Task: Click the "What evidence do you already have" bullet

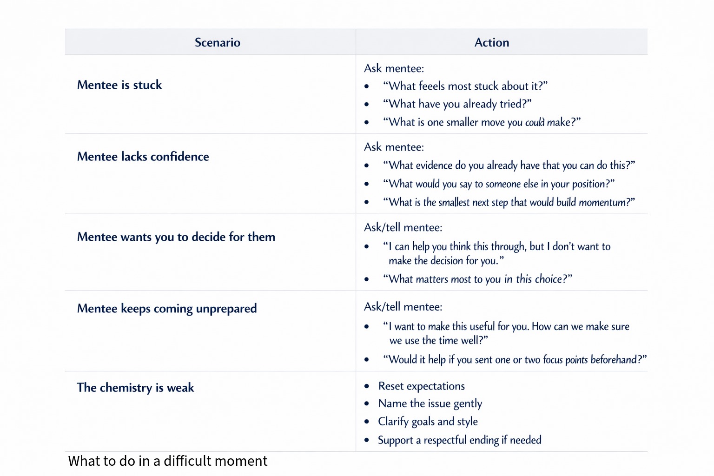Action: tap(509, 165)
